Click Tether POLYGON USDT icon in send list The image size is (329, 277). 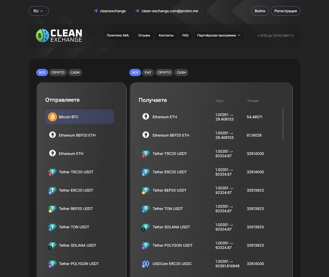52,264
